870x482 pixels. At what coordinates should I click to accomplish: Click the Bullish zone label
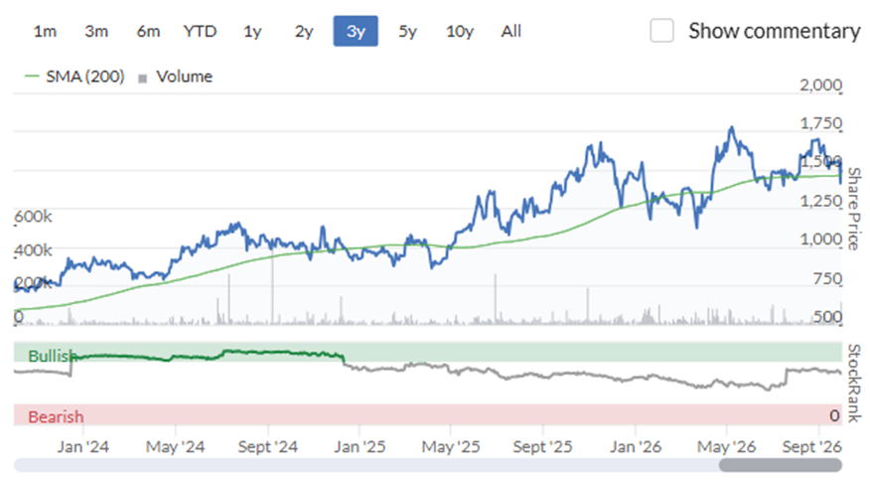[53, 356]
